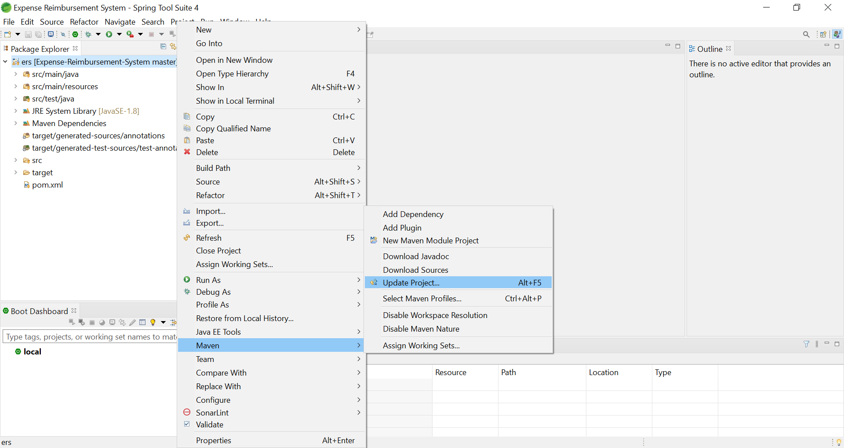
Task: Click the New wizard toolbar icon
Action: 7,34
